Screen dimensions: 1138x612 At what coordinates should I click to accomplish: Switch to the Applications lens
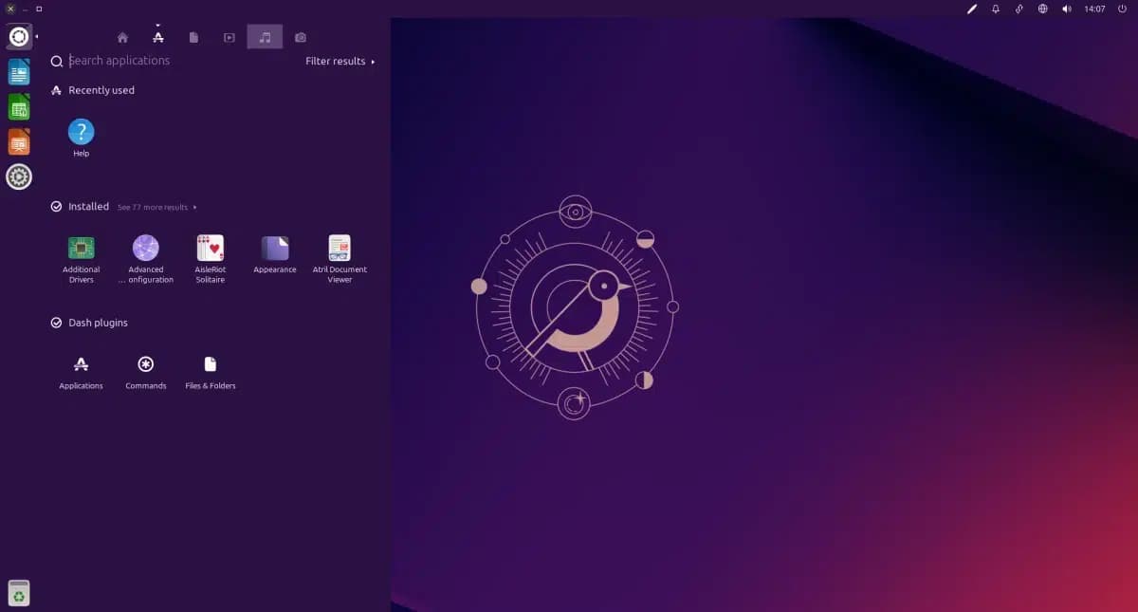(x=158, y=37)
